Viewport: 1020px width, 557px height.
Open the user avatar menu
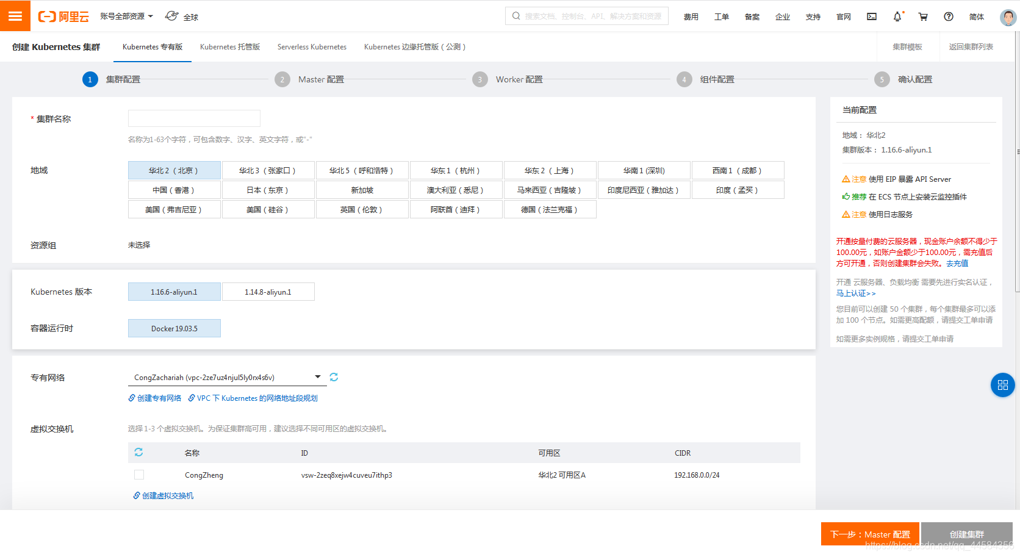coord(1008,17)
